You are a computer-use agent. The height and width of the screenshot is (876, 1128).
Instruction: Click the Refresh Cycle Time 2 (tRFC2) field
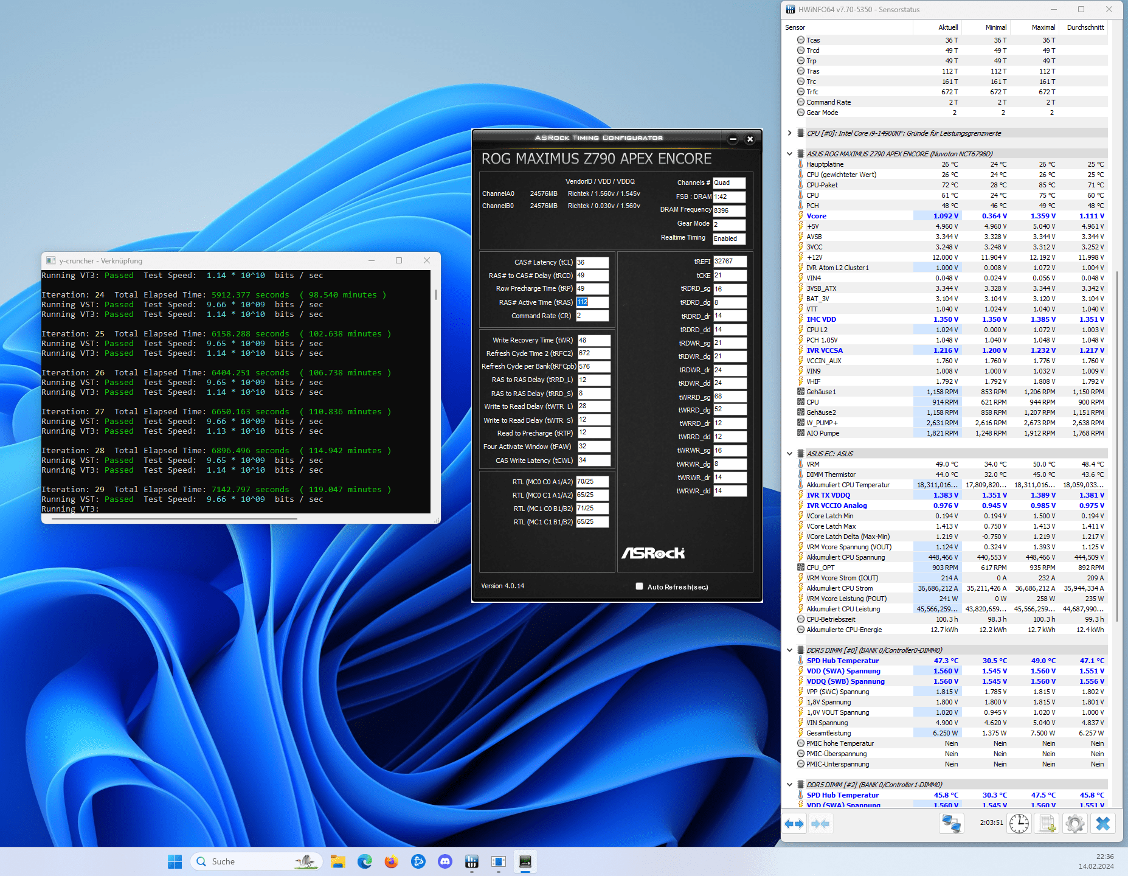click(x=593, y=353)
